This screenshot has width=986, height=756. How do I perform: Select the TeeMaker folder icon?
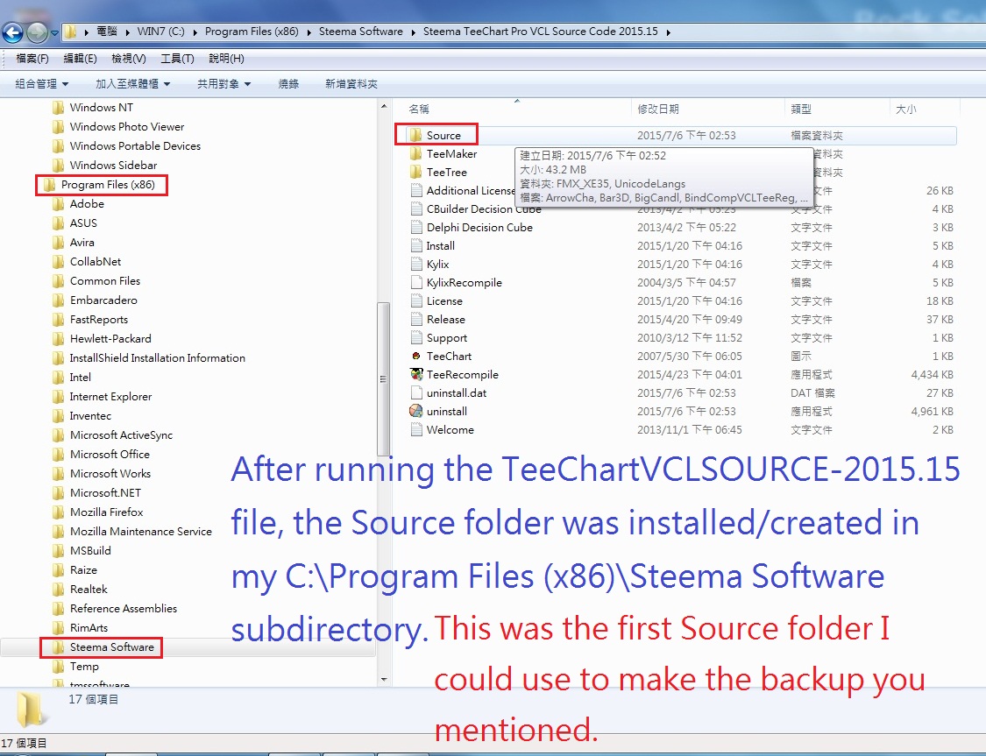415,154
